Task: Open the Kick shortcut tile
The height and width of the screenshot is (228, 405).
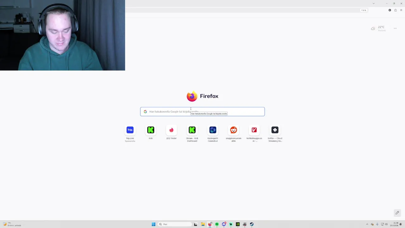Action: coord(151,133)
